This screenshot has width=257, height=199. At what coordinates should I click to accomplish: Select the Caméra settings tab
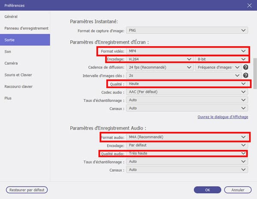coord(11,63)
